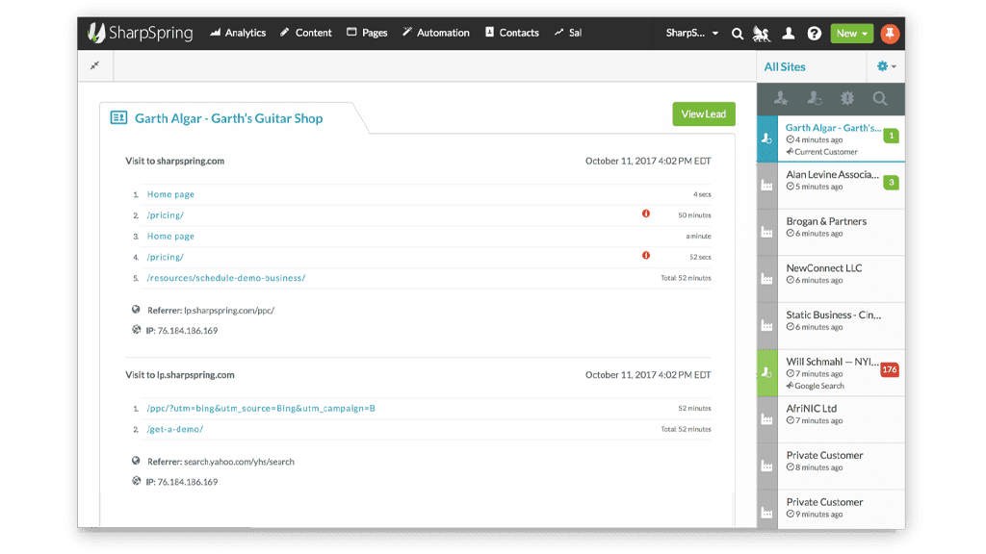Click the IP icon in sharpspring.com visit
986x554 pixels.
point(136,329)
